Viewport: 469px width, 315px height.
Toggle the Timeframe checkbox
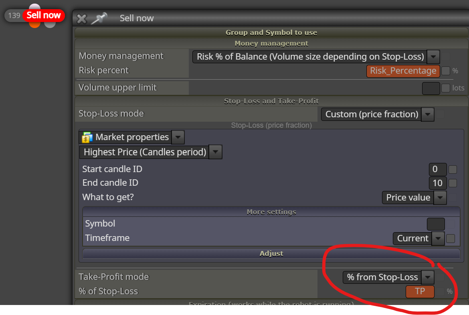451,239
